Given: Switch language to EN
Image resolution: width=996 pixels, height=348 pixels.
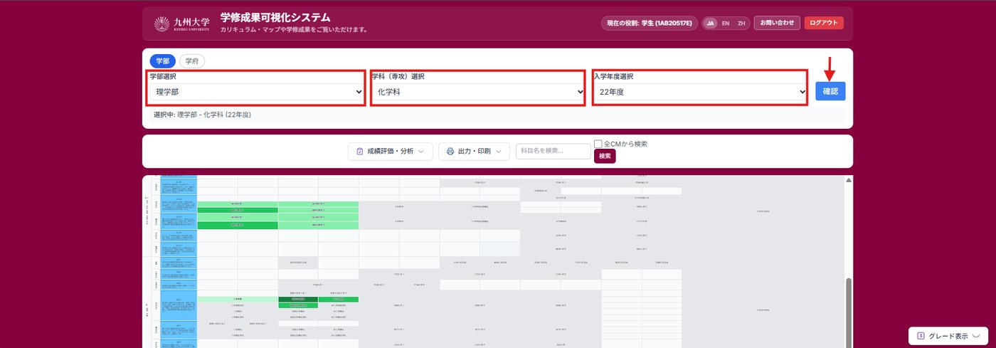Looking at the screenshot, I should pyautogui.click(x=726, y=23).
